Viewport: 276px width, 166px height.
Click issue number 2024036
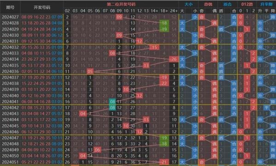point(10,71)
